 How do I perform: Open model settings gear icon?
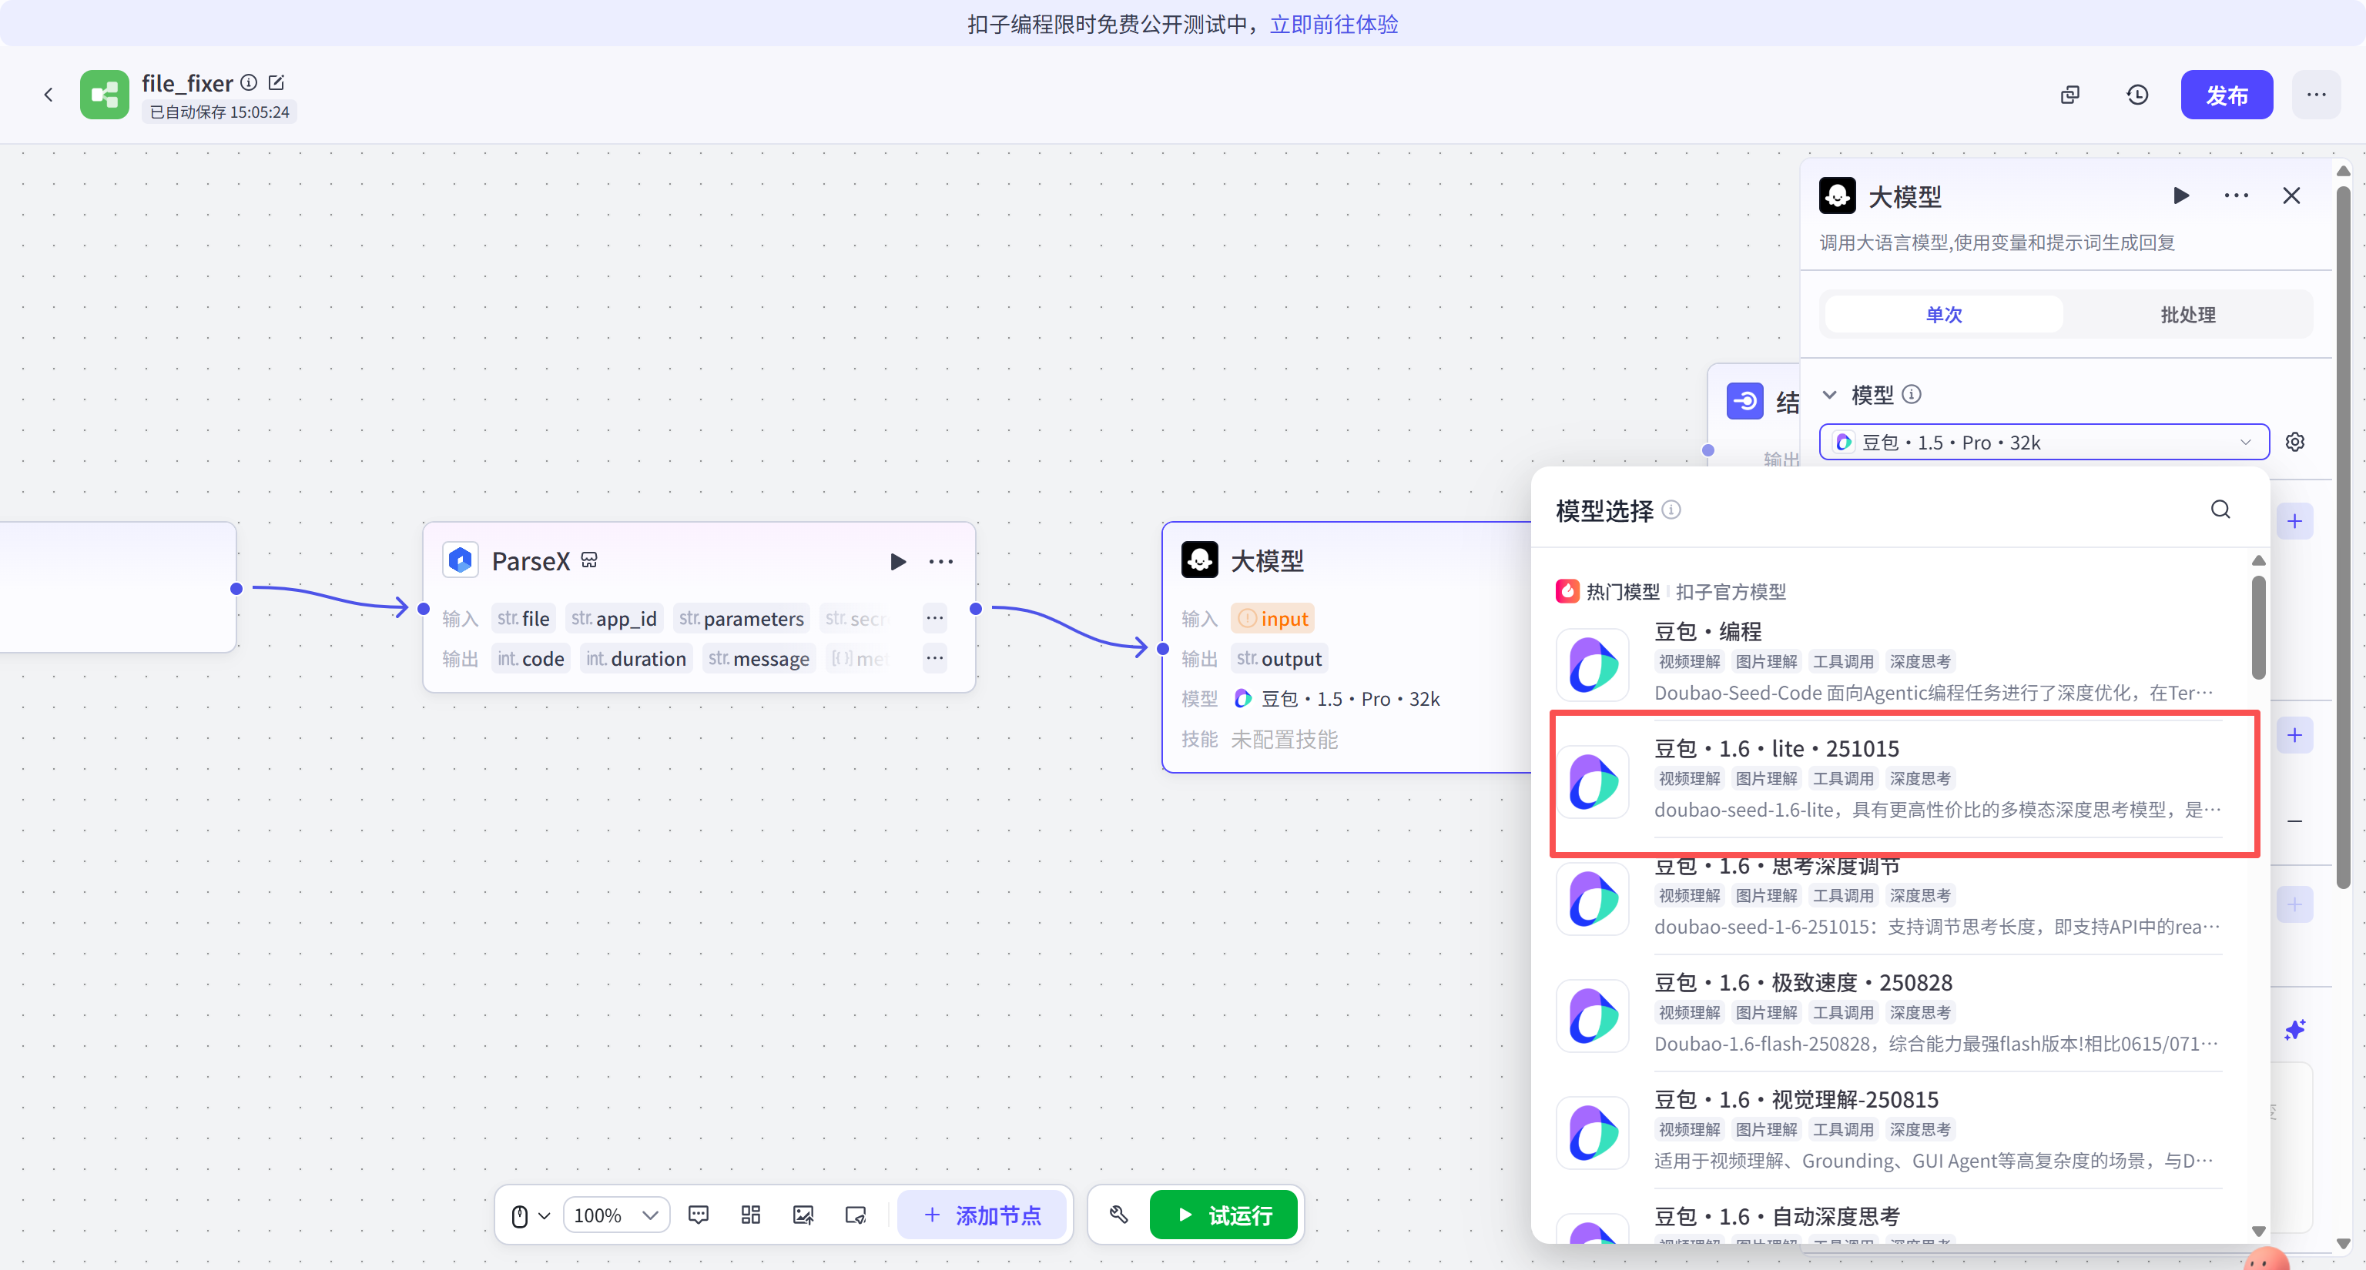coord(2295,443)
